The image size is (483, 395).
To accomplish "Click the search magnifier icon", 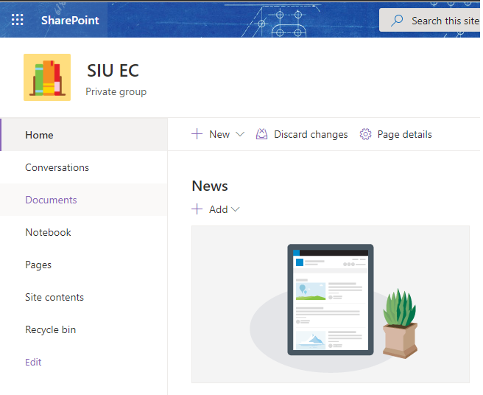I will (397, 21).
